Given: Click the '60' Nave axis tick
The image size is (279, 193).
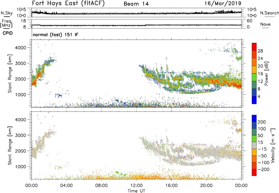Looking at the screenshot, I should [x=249, y=21].
